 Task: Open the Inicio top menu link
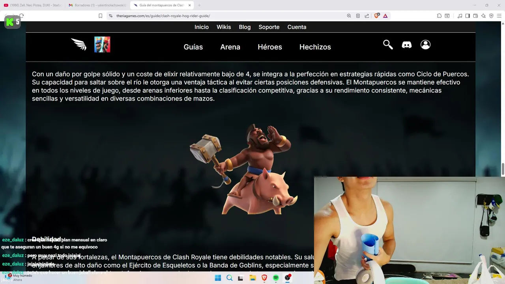[x=202, y=27]
